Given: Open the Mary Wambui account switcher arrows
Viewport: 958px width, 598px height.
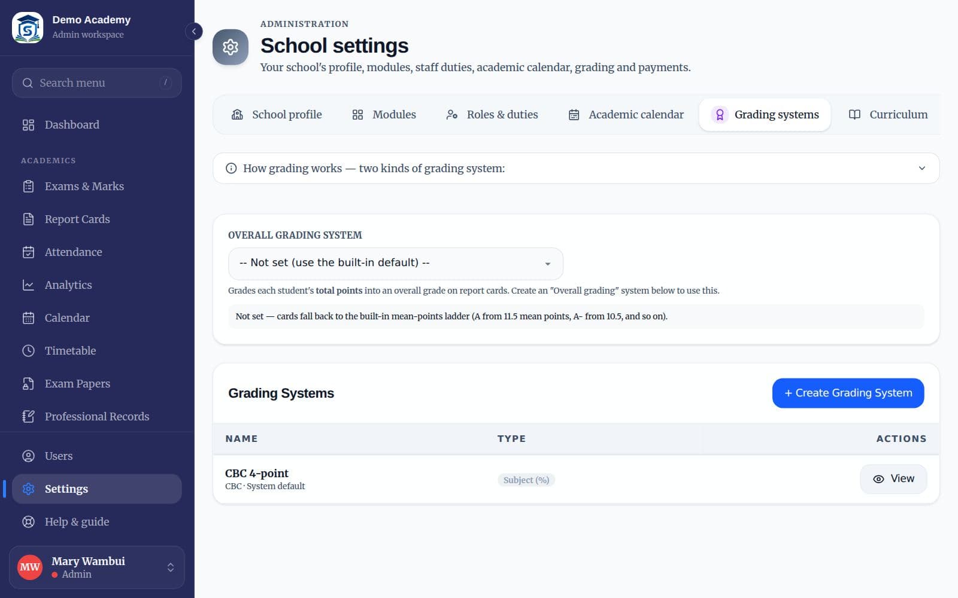Looking at the screenshot, I should (x=171, y=568).
